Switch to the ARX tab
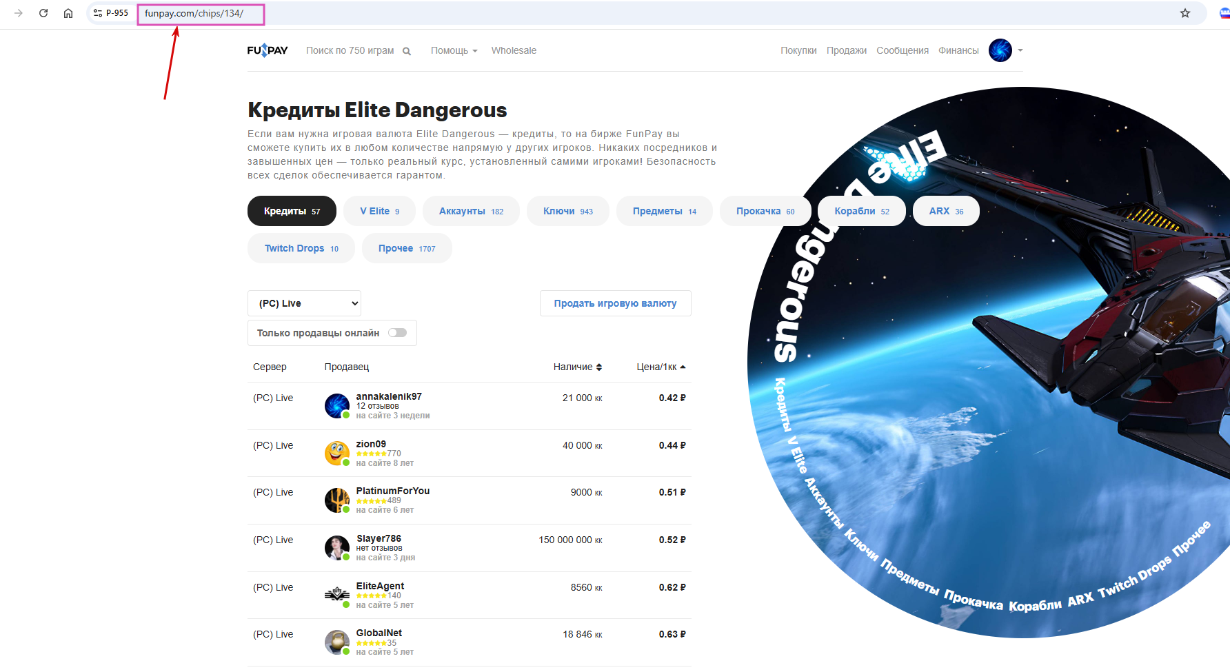The width and height of the screenshot is (1230, 672). click(x=946, y=211)
